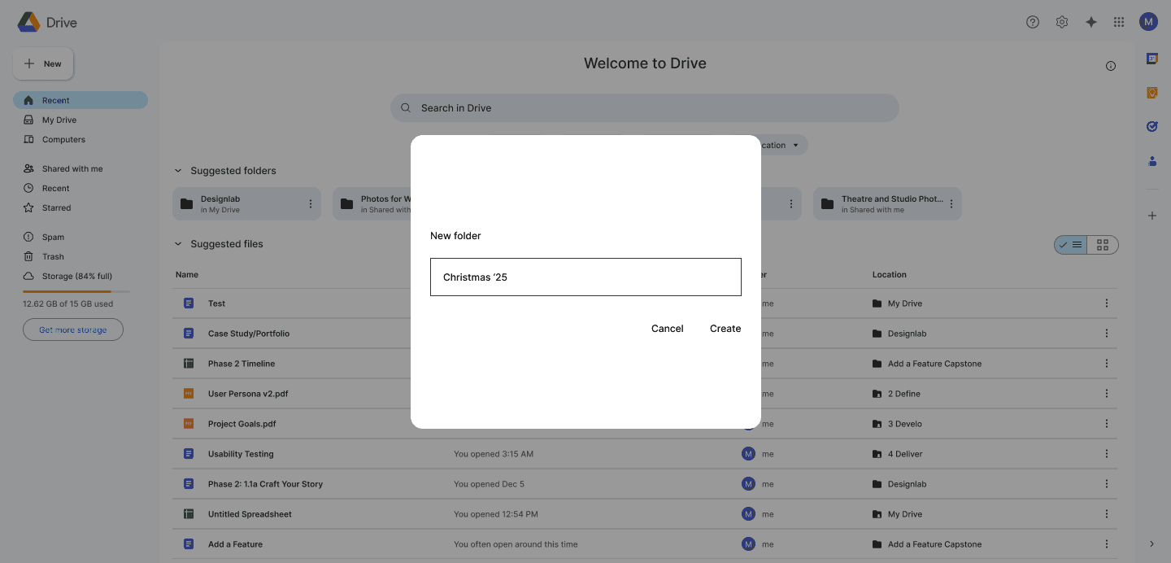Open more actions for Phase 2 Timeline row
1171x563 pixels.
tap(1107, 364)
